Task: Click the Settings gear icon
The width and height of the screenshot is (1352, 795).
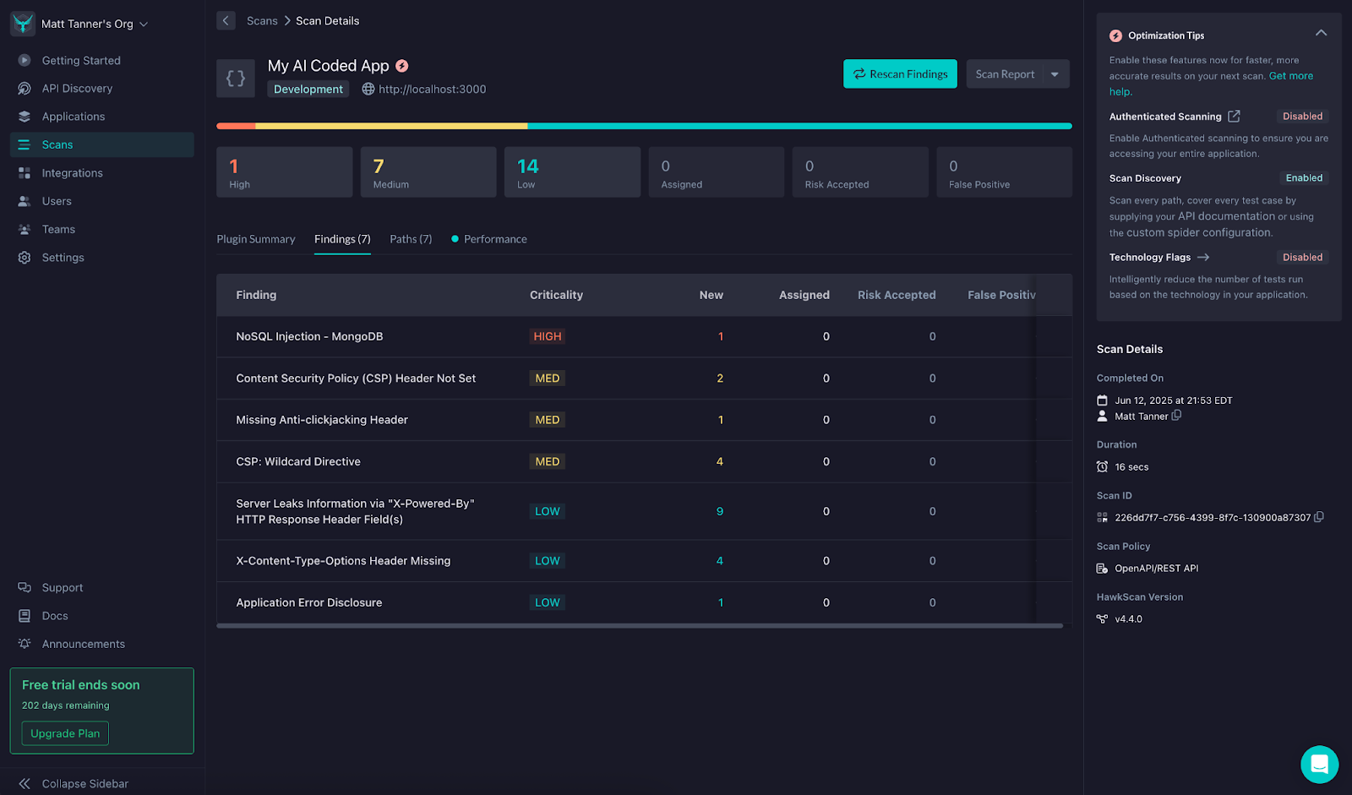Action: [x=25, y=258]
